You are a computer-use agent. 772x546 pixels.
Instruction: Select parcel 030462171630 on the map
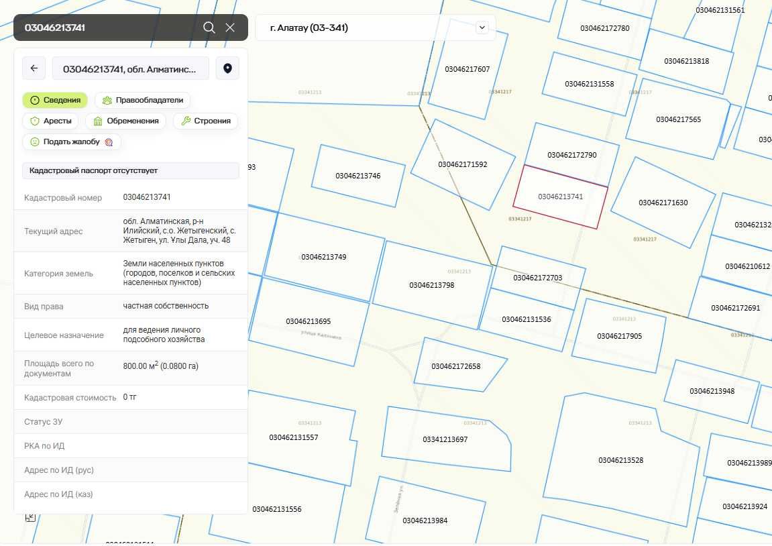pos(663,203)
